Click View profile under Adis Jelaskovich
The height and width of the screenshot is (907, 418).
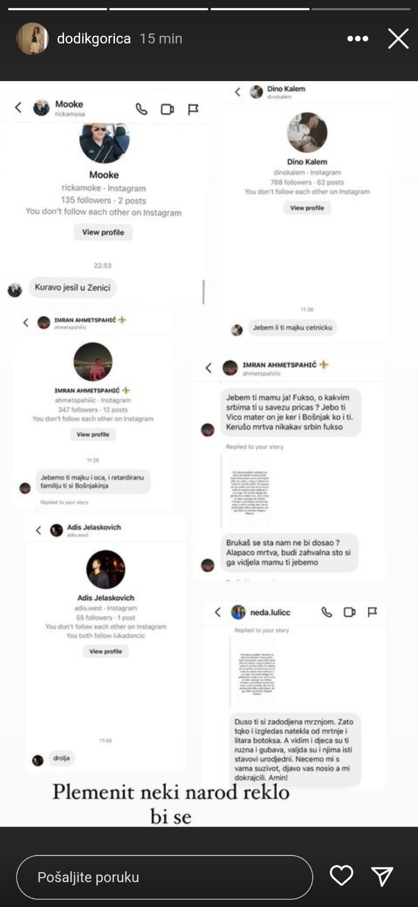105,651
